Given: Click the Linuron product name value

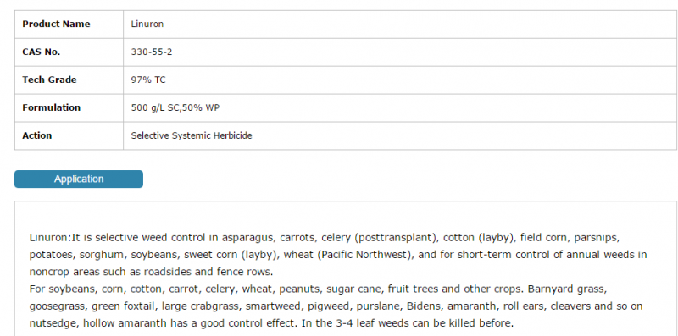Looking at the screenshot, I should (147, 25).
